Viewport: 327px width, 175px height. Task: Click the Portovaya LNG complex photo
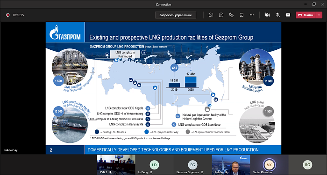pos(70,67)
